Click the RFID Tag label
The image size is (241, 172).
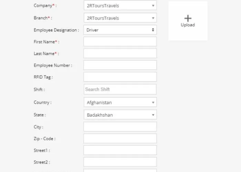[43, 77]
